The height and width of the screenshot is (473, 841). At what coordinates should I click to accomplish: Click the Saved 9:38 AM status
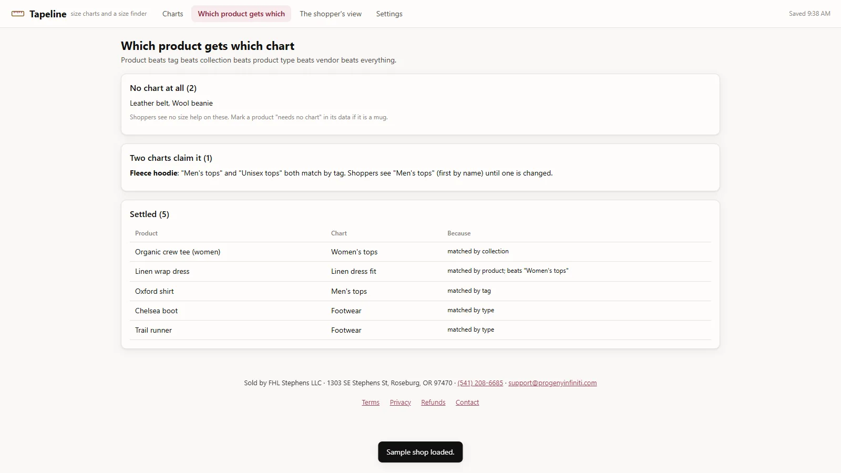point(809,14)
